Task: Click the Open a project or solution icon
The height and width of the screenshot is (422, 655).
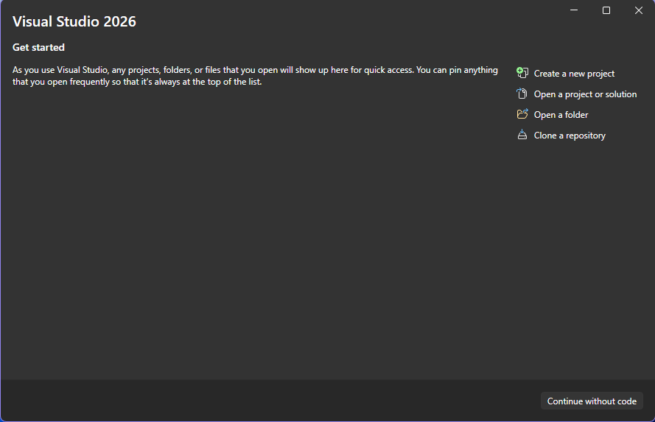Action: 522,94
